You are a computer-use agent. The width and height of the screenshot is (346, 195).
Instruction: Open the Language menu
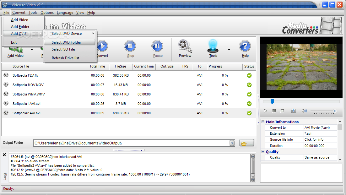[x=65, y=13]
